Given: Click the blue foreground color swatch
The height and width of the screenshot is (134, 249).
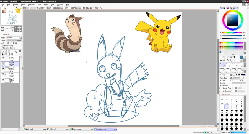Looking at the screenshot, I should 241,57.
